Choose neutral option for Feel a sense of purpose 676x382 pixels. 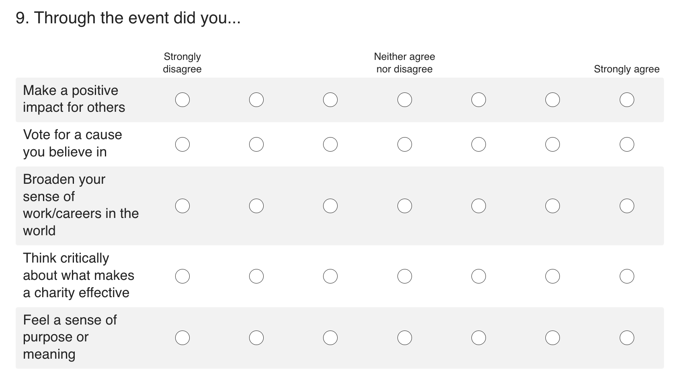(404, 338)
